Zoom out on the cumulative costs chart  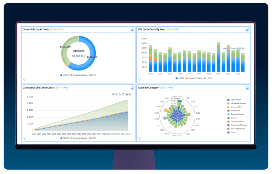(x=116, y=94)
